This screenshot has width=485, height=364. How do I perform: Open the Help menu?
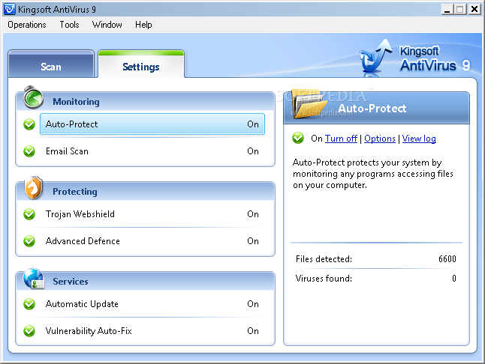pyautogui.click(x=143, y=25)
